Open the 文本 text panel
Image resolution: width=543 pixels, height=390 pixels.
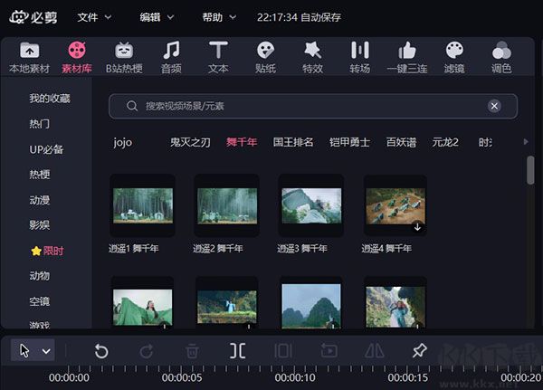click(218, 58)
